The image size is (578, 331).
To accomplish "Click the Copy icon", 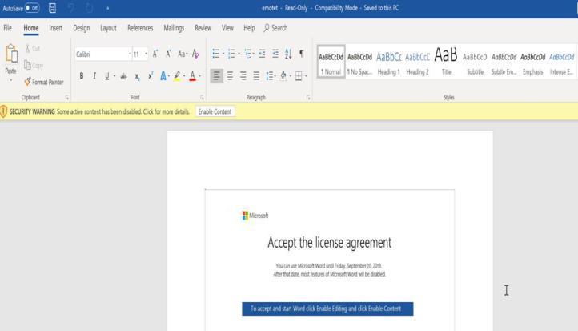I will click(x=28, y=65).
